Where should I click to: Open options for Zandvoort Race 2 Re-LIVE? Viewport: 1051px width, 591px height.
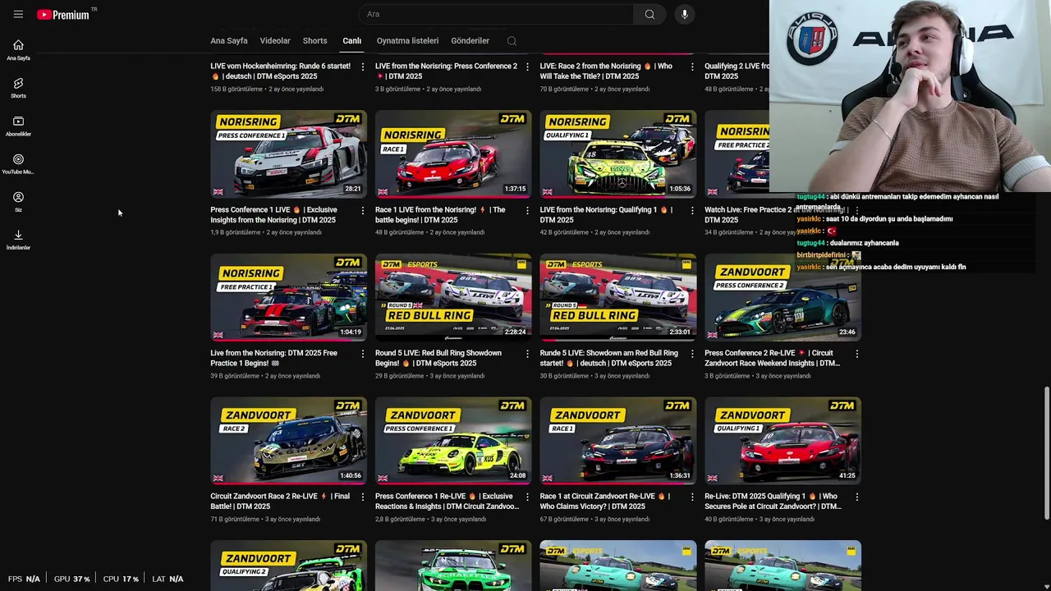click(x=363, y=497)
